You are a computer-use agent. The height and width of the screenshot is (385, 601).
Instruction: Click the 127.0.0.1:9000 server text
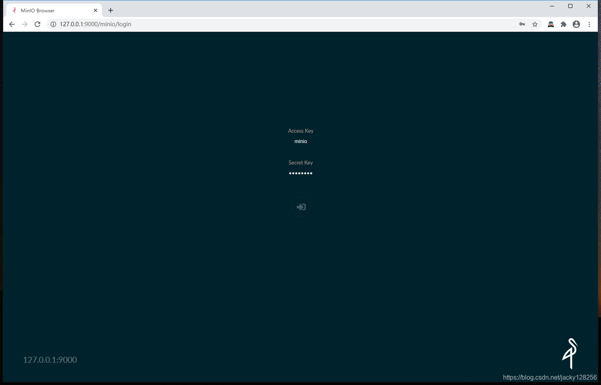coord(50,360)
